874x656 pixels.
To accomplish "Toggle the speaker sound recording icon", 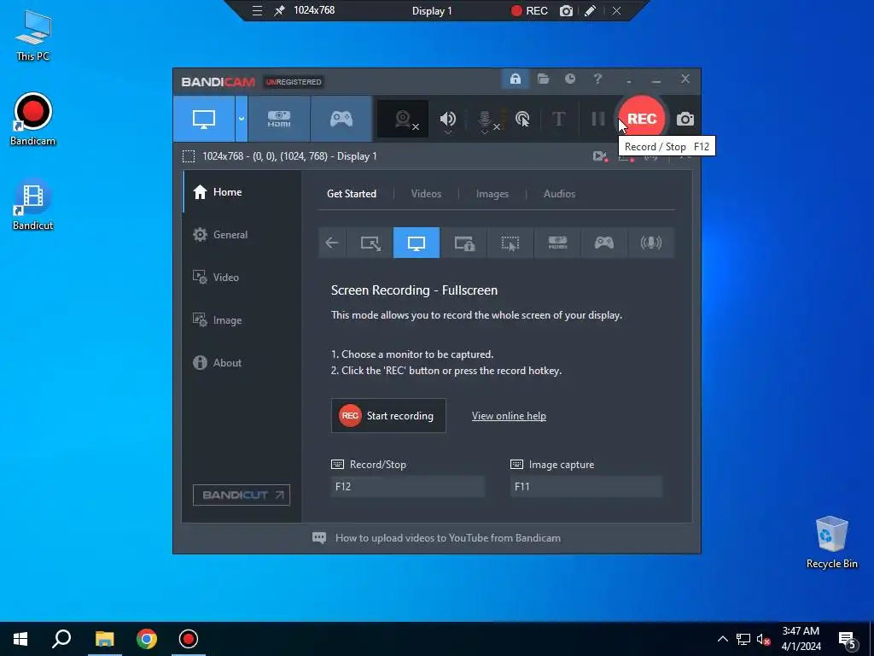I will pyautogui.click(x=447, y=118).
